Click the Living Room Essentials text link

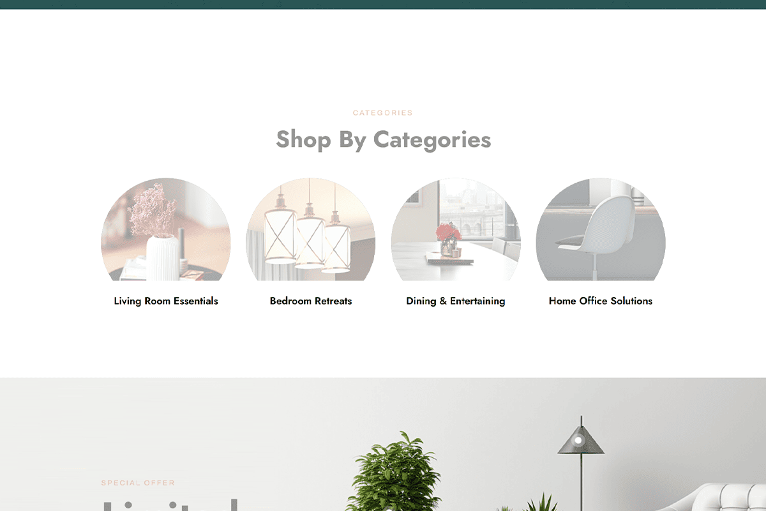pos(166,301)
